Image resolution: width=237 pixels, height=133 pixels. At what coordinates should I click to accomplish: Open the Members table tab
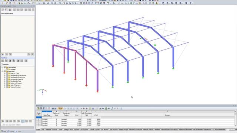157,130
